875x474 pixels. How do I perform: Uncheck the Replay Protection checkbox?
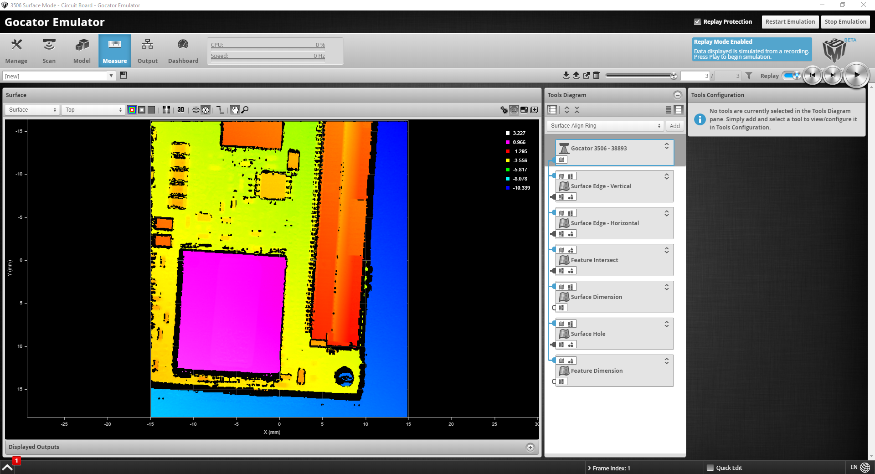tap(697, 22)
